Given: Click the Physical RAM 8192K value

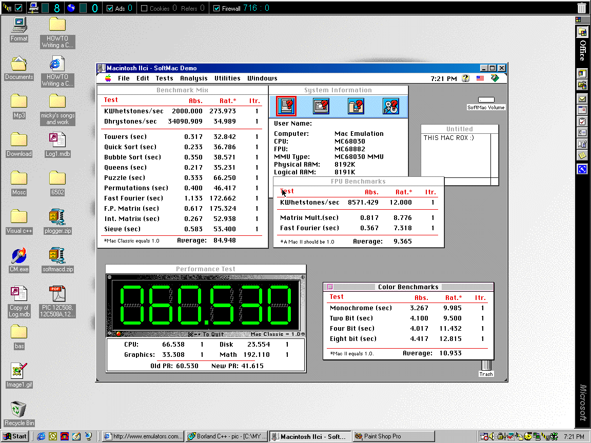Looking at the screenshot, I should (345, 164).
